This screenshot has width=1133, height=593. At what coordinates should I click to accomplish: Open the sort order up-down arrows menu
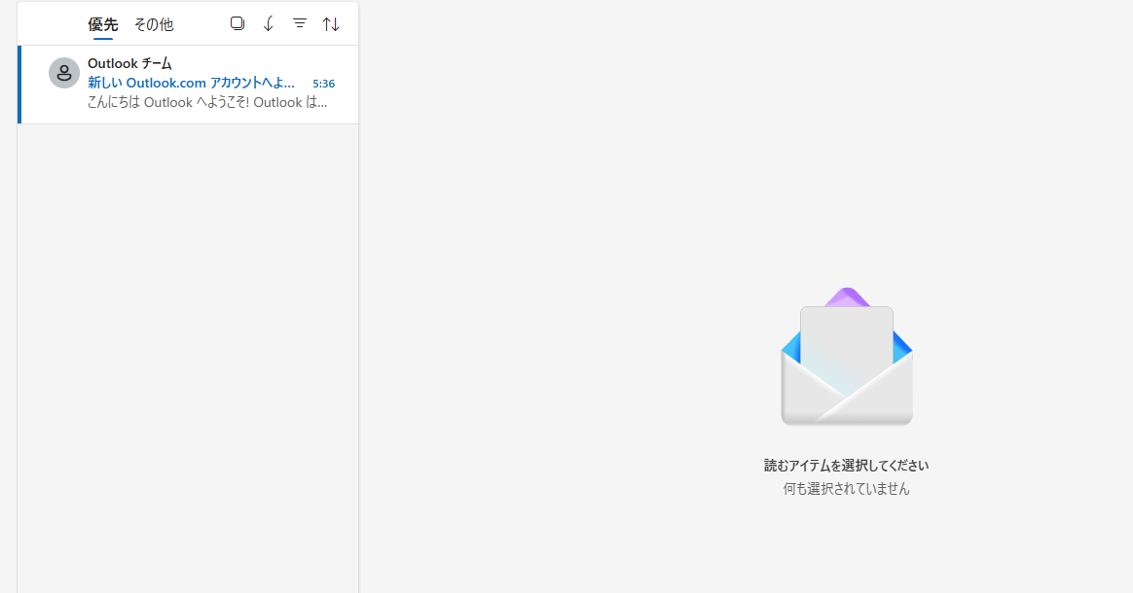pos(331,24)
